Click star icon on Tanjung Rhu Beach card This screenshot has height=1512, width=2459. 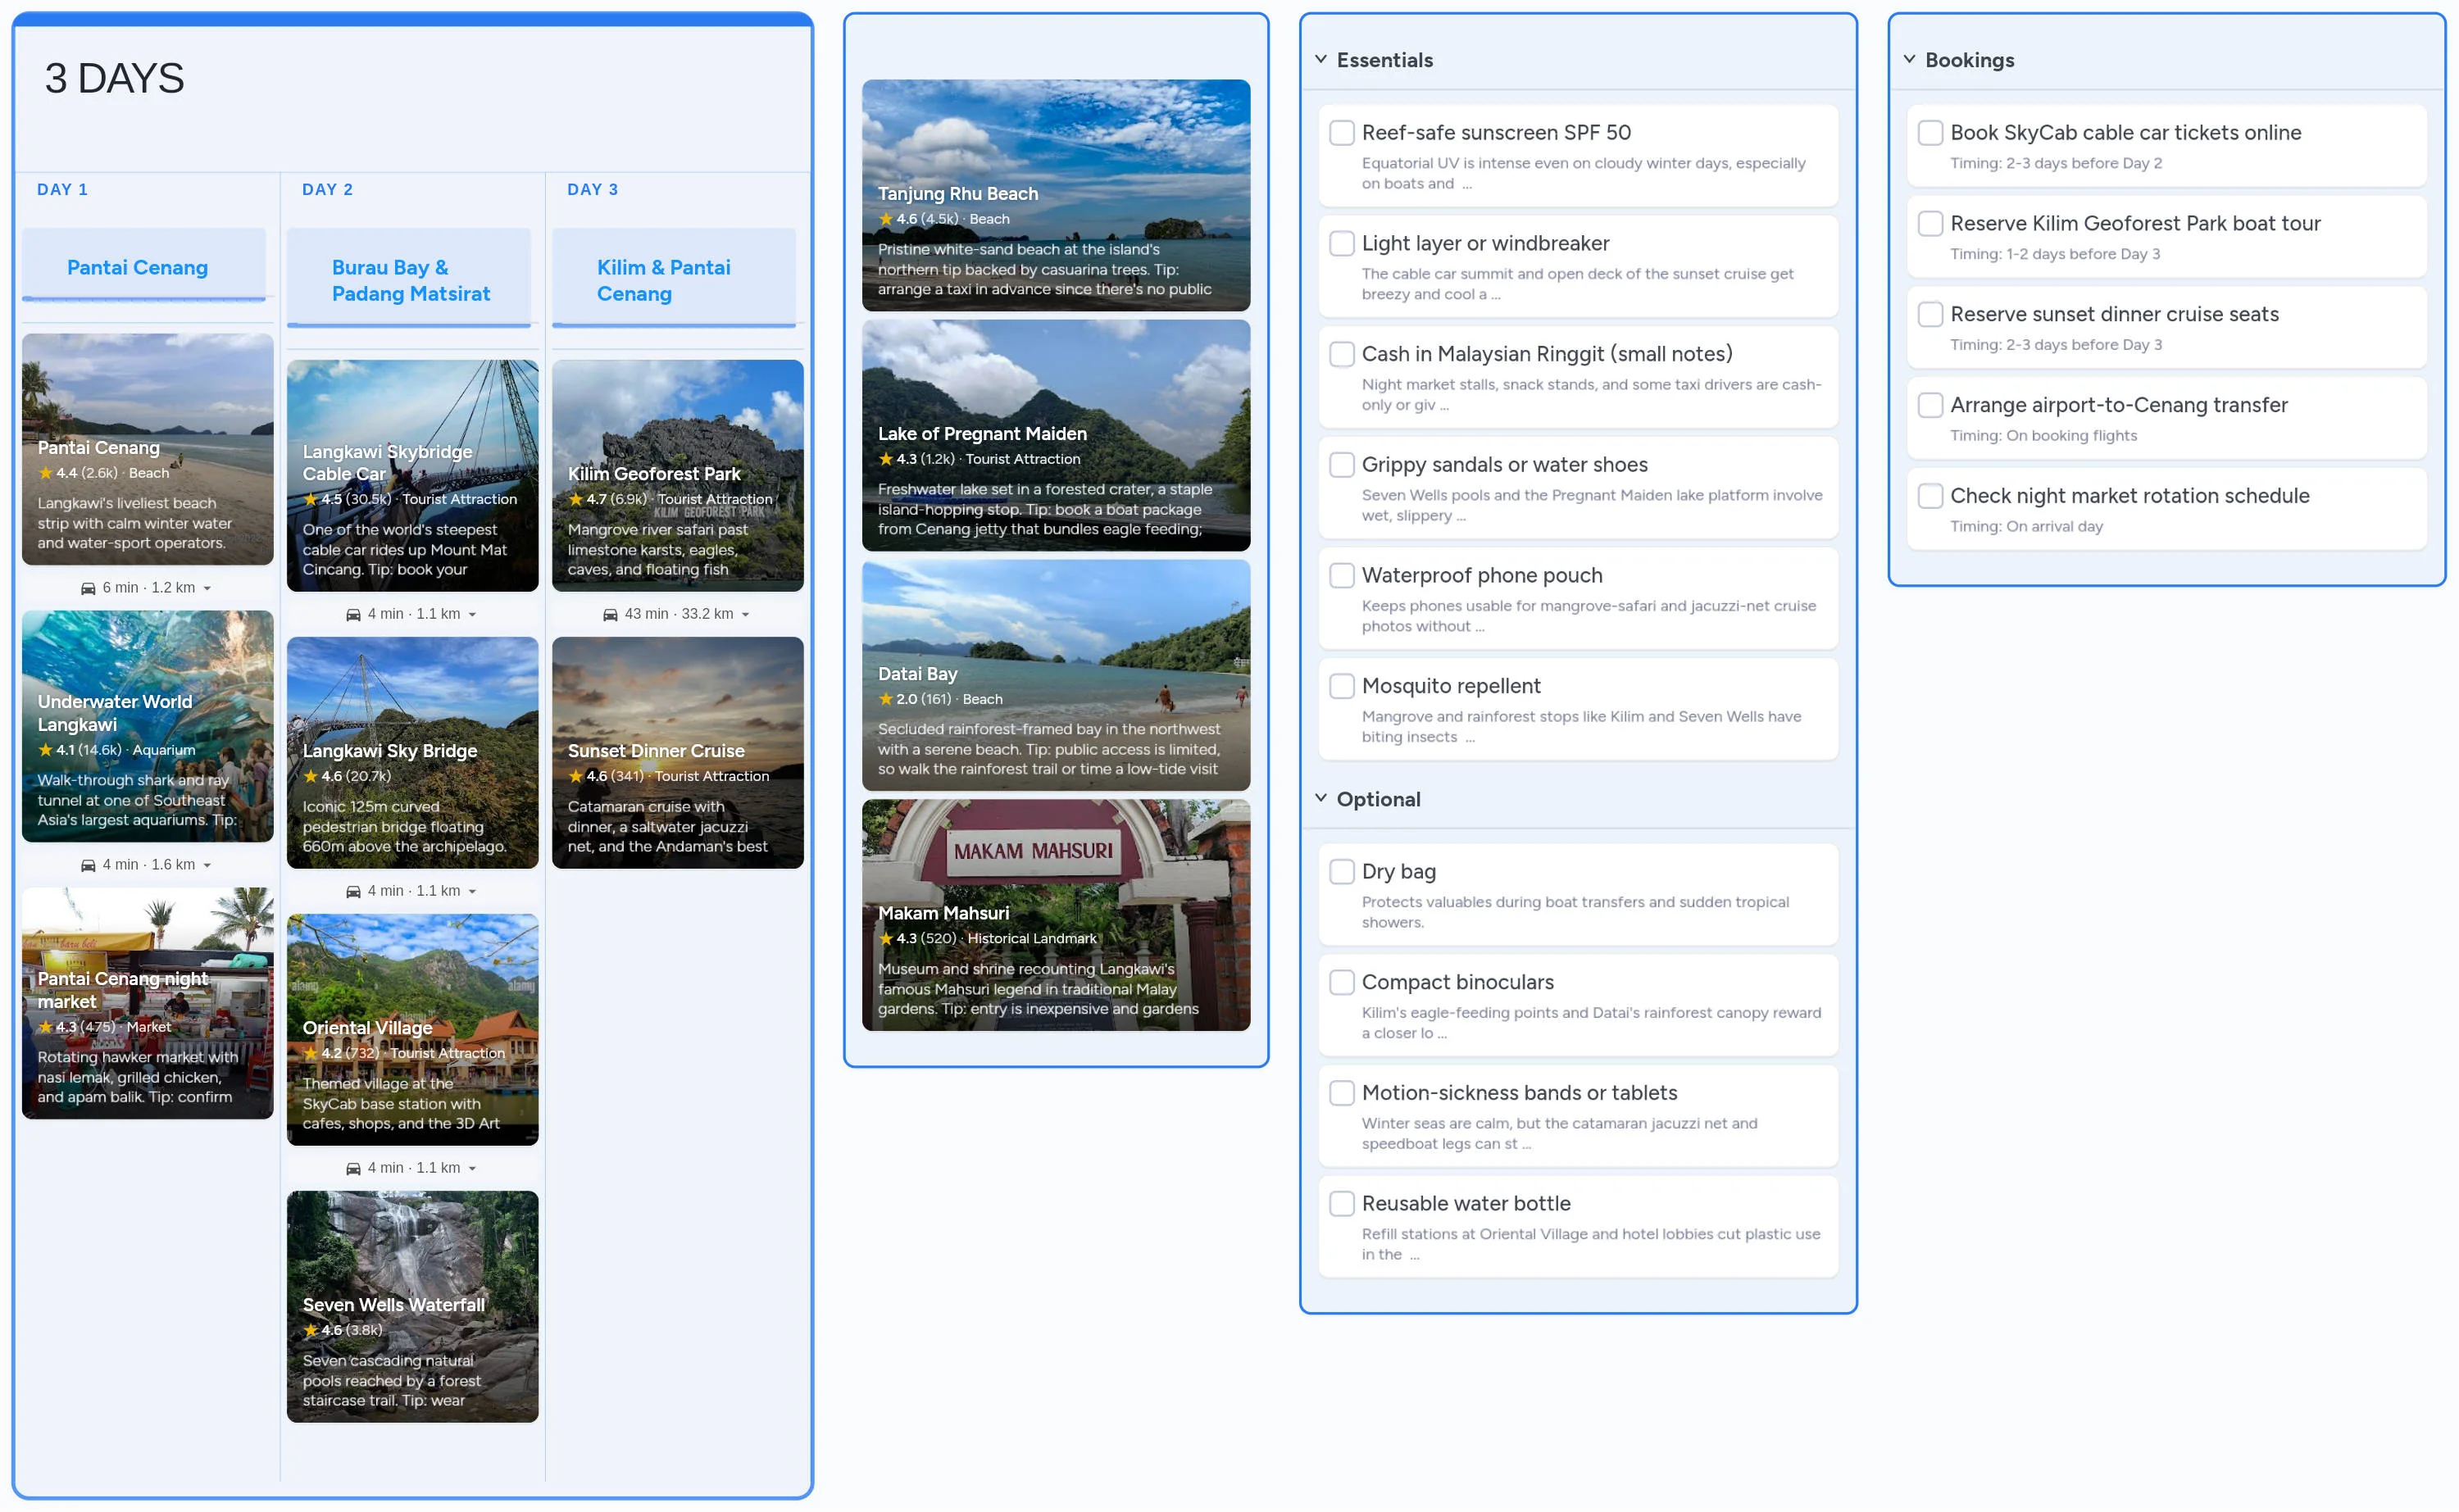[885, 219]
